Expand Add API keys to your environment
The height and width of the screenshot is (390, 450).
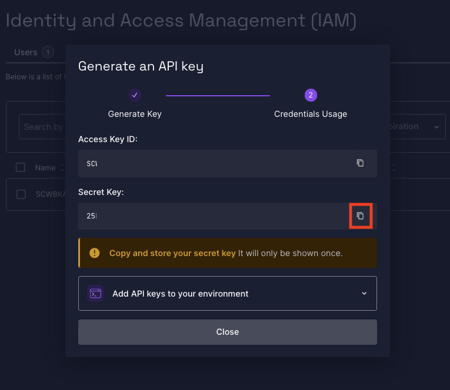pos(227,294)
